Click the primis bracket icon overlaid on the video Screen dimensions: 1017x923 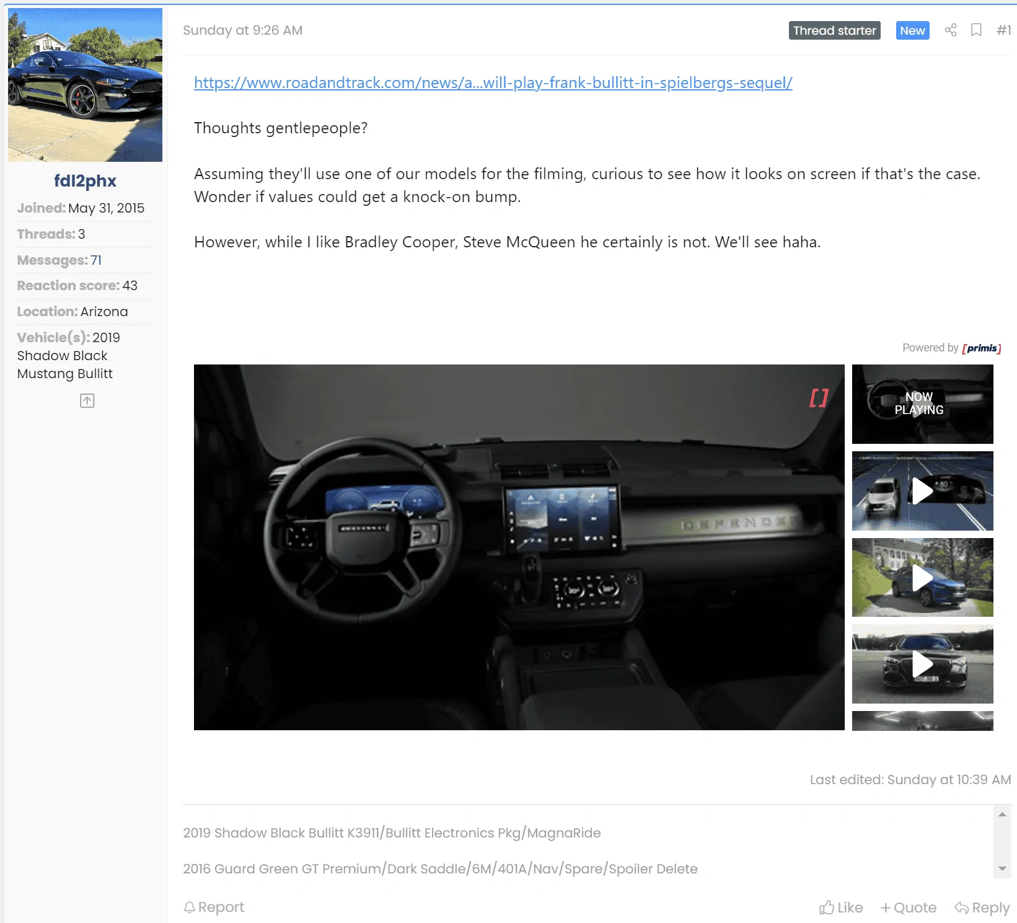(x=819, y=397)
